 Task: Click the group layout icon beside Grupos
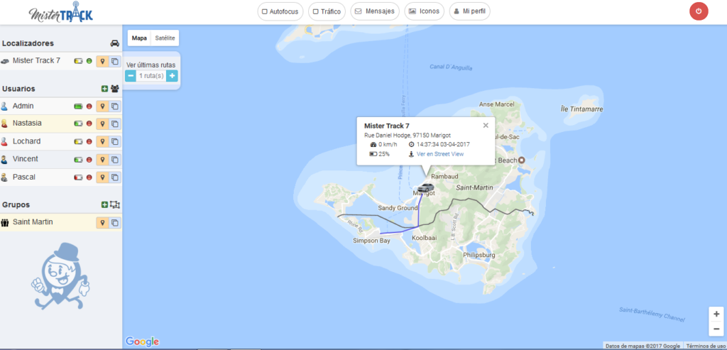click(x=114, y=204)
